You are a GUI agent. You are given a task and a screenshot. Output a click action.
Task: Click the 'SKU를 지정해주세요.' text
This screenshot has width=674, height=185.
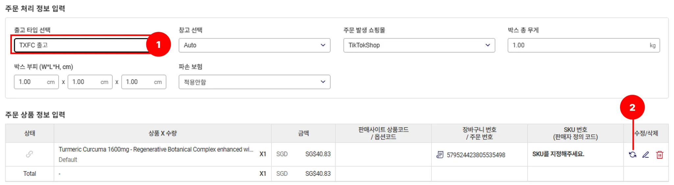point(558,154)
